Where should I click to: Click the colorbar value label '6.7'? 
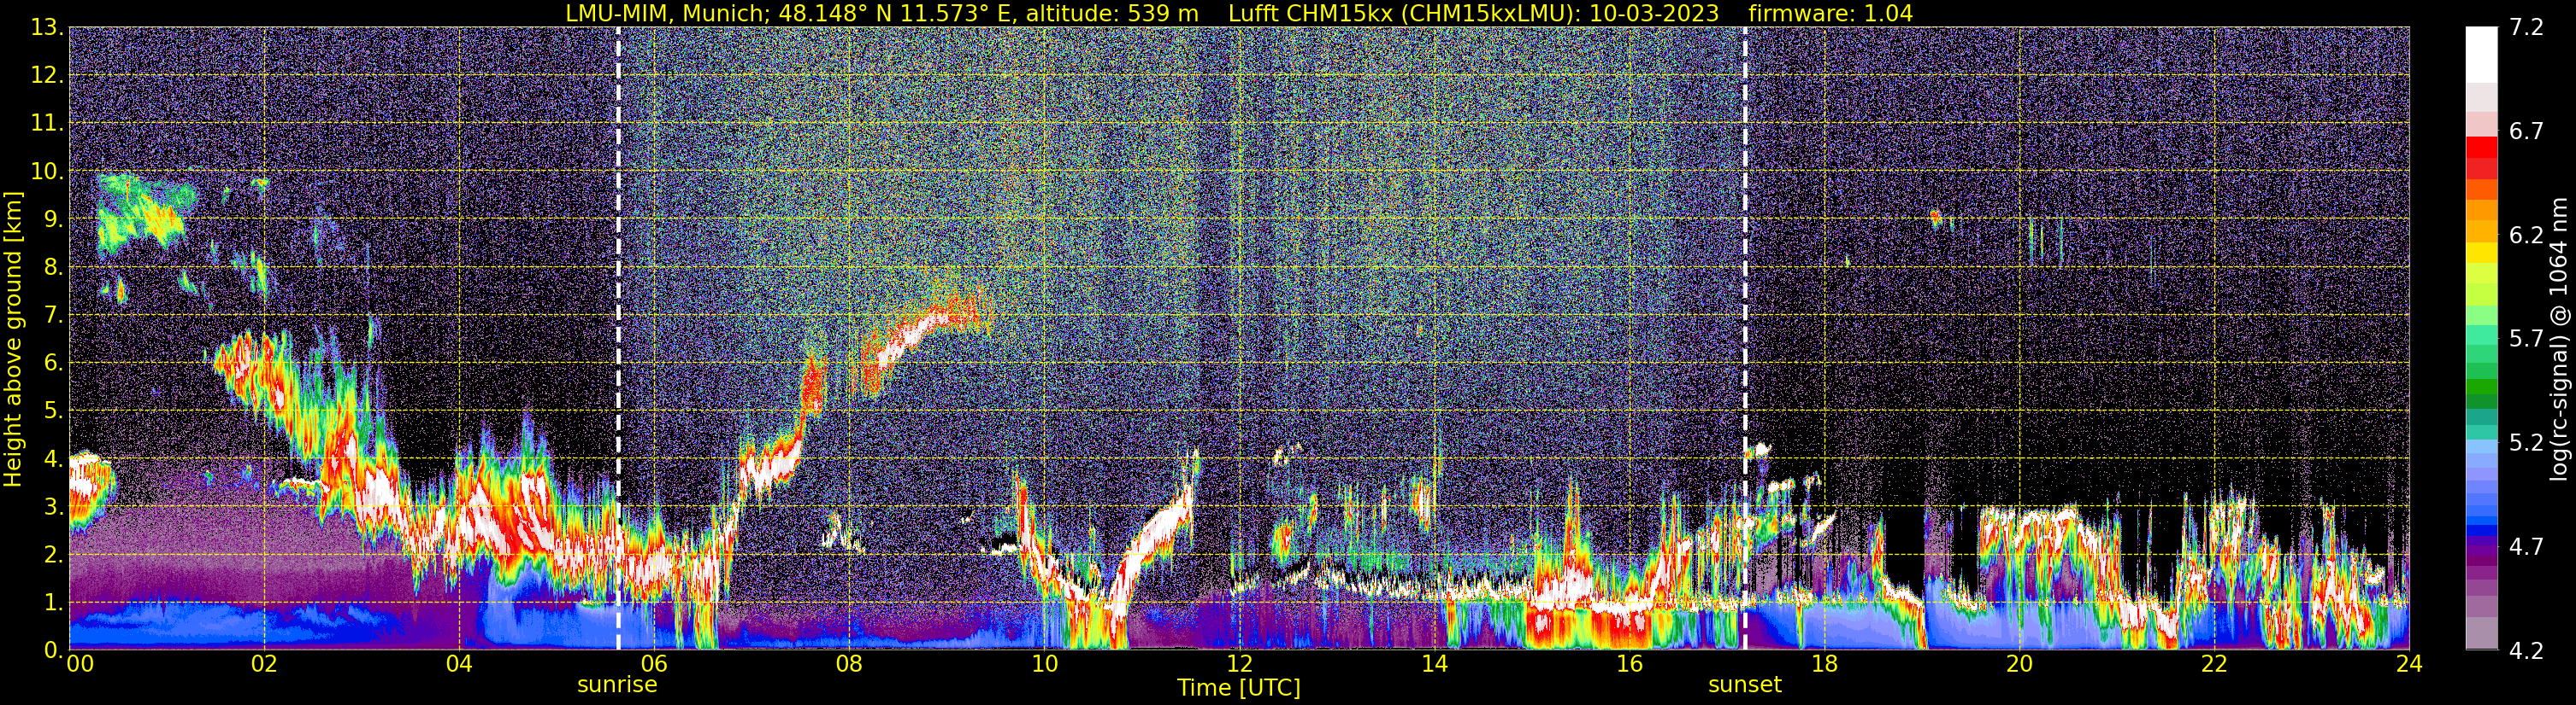tap(2526, 131)
